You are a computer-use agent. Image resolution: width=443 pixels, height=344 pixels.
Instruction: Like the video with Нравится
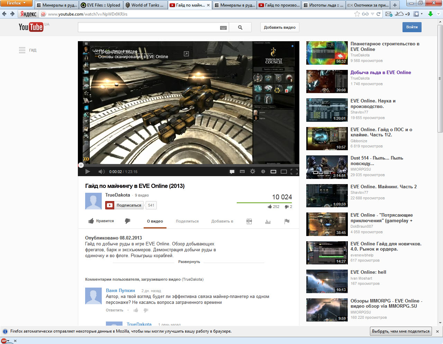(101, 221)
